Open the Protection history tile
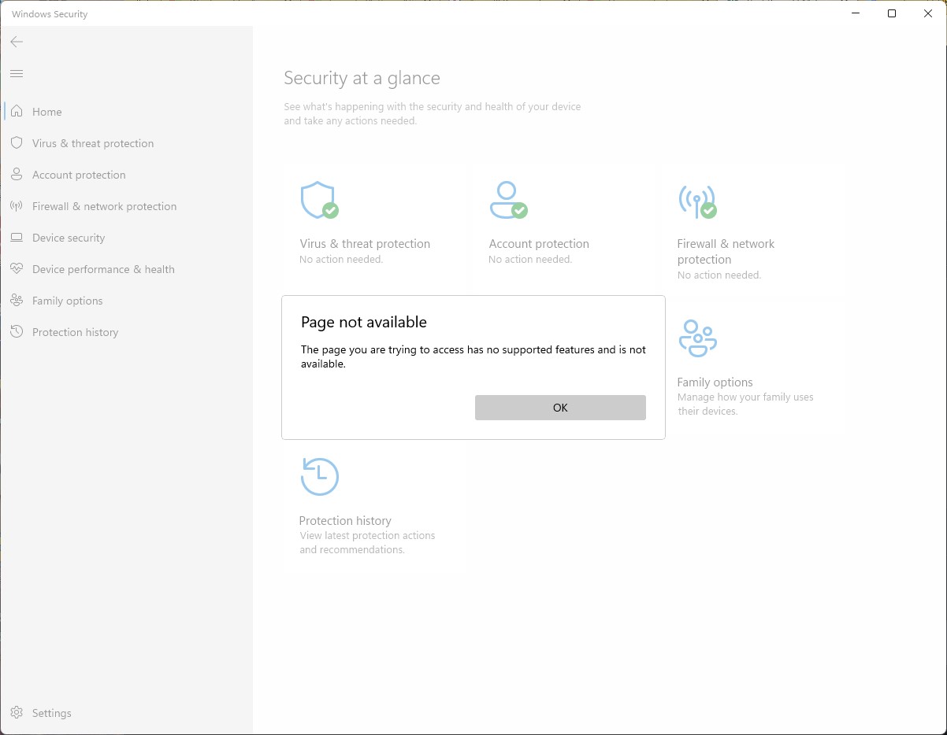This screenshot has width=947, height=735. pos(345,521)
